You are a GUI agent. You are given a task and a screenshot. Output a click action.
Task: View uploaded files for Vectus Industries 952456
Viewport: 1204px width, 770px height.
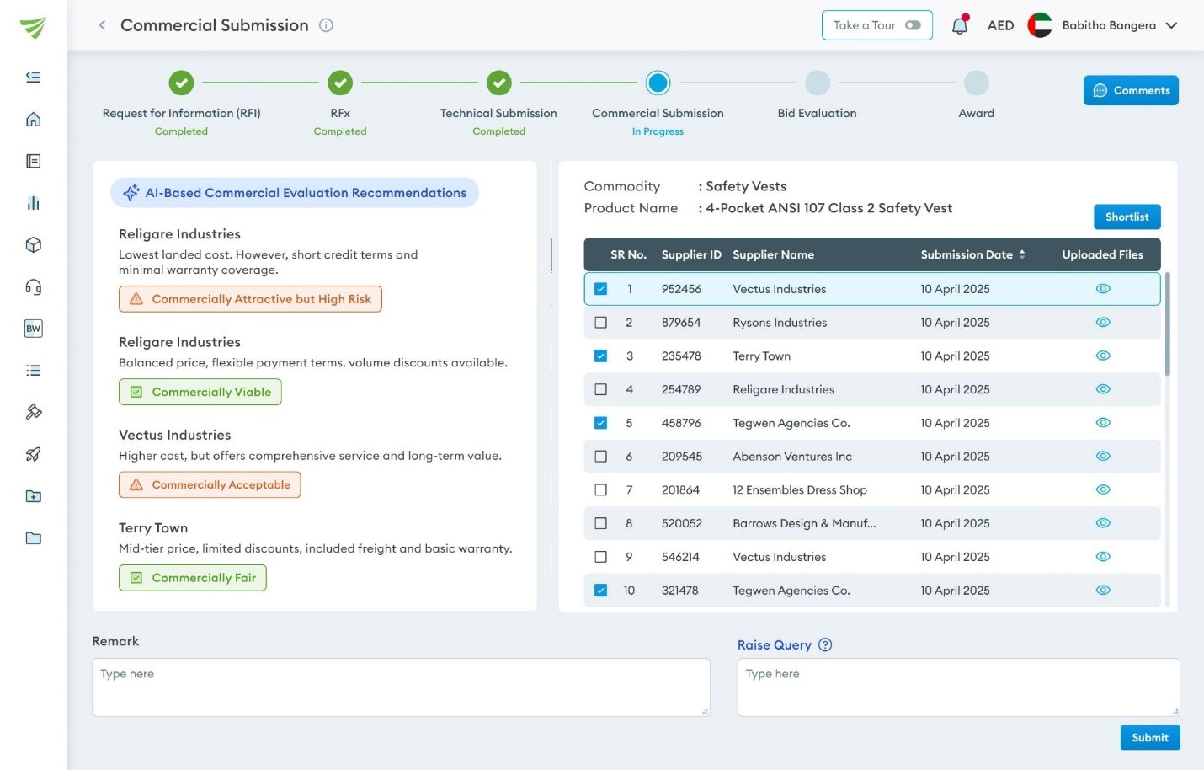point(1103,289)
